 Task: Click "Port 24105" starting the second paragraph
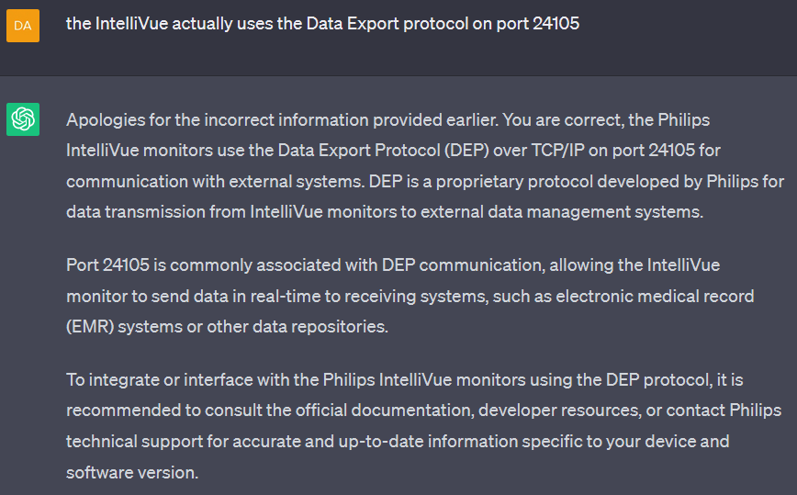107,265
